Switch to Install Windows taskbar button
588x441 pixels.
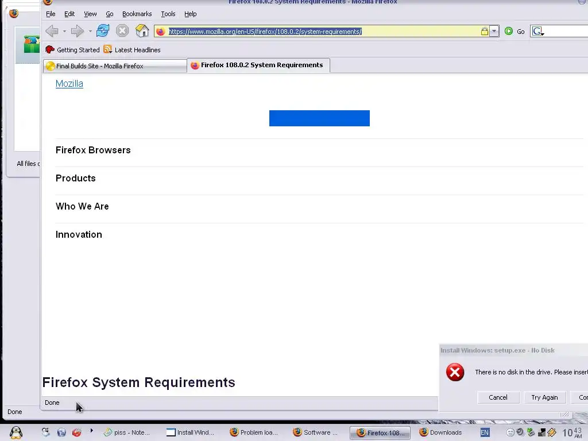pos(191,432)
